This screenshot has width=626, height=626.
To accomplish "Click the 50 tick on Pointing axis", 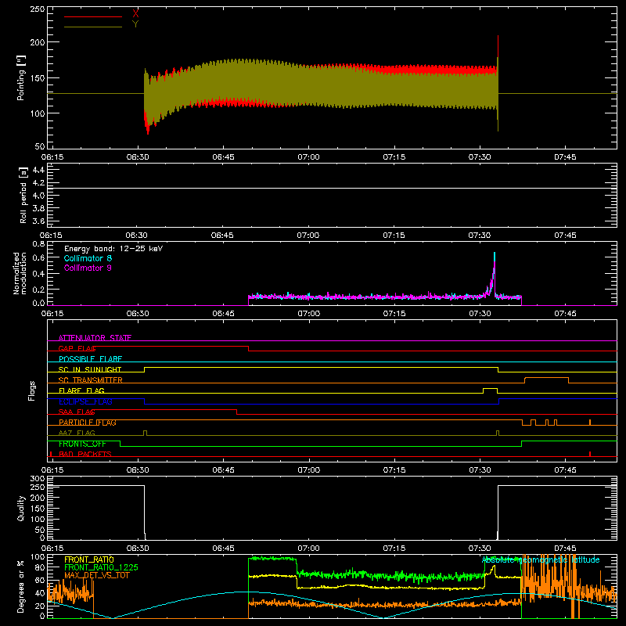I will [40, 146].
